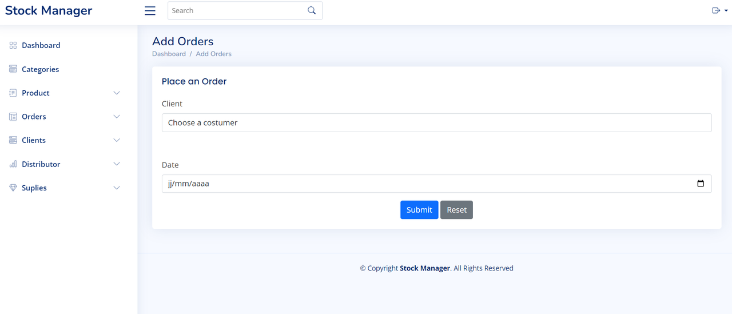Click the Add Orders page heading
Image resolution: width=732 pixels, height=314 pixels.
point(183,41)
